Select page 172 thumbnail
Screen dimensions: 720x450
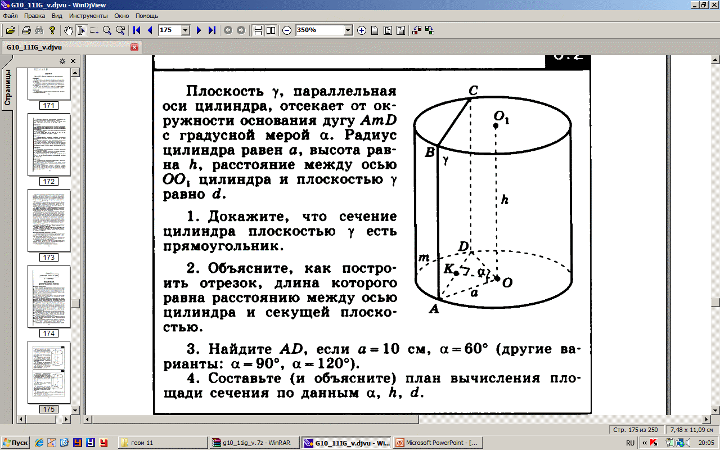coord(49,145)
